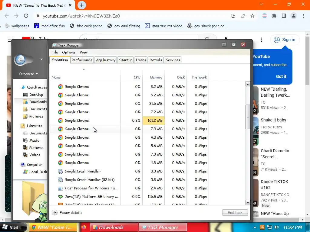Open the wallpapers bookmark

point(17,26)
